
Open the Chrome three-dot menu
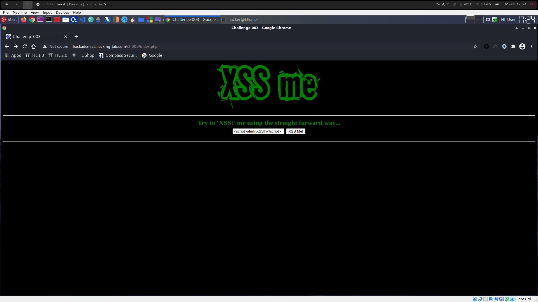click(531, 46)
